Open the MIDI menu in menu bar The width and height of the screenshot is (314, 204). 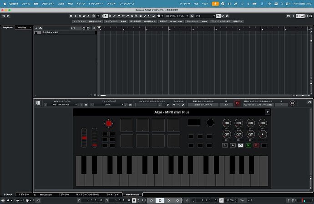coord(70,4)
